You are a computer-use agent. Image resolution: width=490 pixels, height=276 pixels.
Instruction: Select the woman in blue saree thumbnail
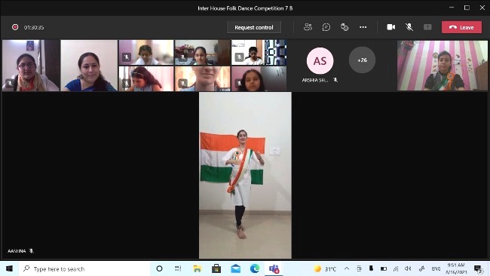coord(89,66)
